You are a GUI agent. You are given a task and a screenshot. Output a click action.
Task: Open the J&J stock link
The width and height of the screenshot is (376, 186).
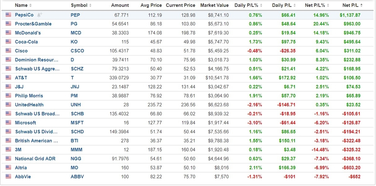click(19, 87)
